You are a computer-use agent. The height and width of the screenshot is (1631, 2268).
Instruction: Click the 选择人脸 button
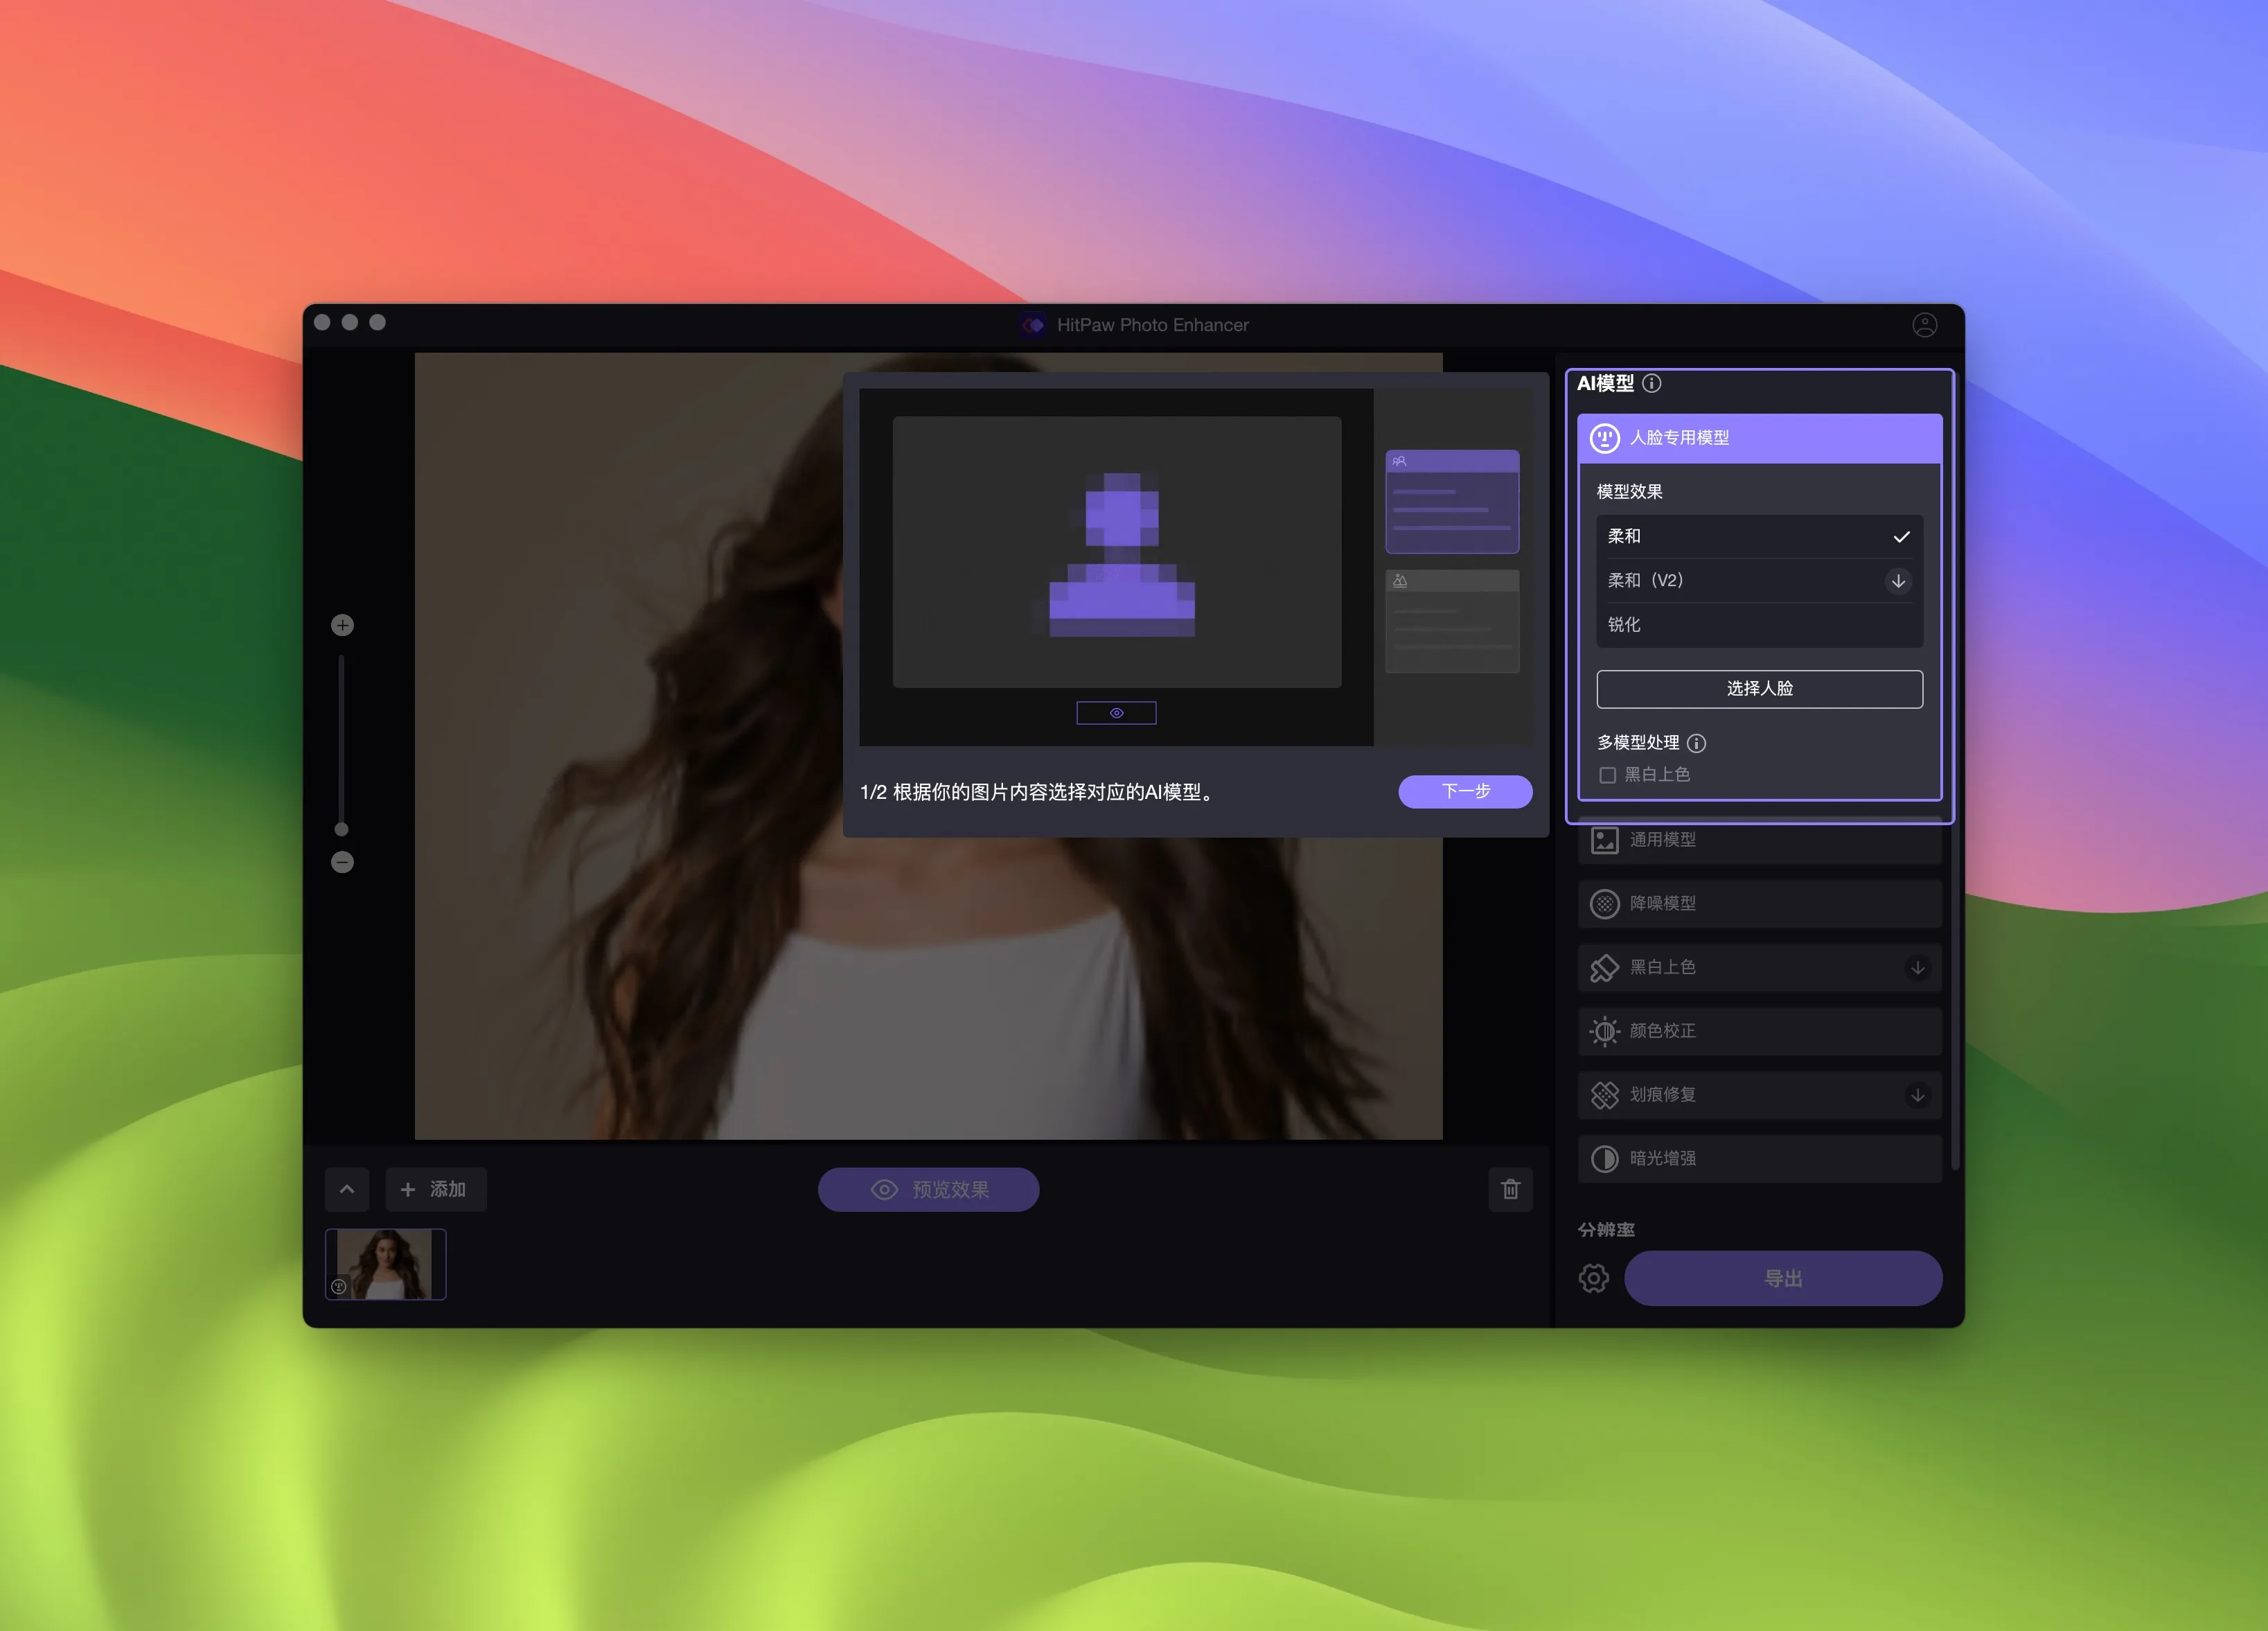1759,689
